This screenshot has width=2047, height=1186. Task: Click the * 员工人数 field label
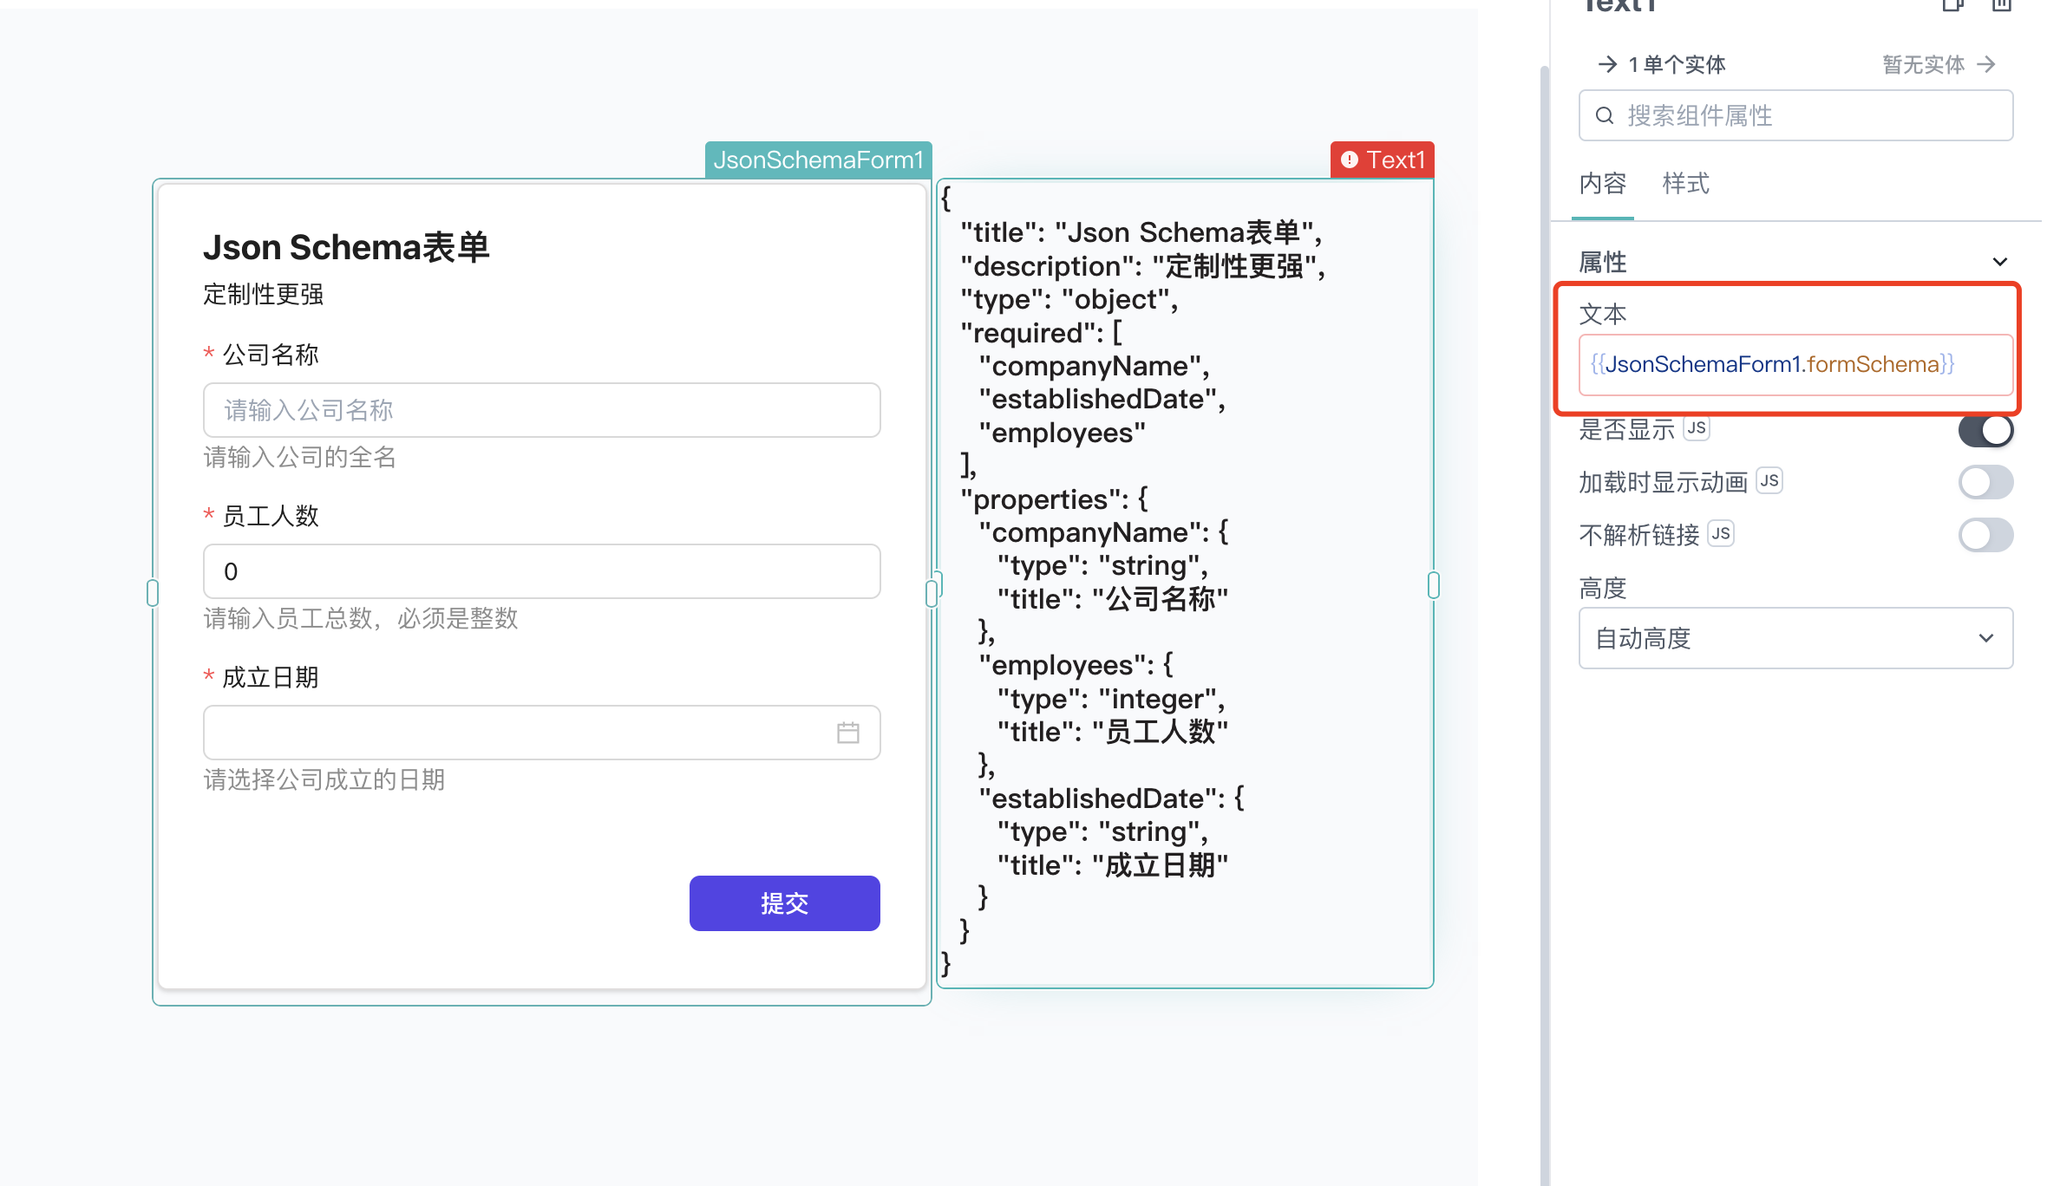coord(261,516)
